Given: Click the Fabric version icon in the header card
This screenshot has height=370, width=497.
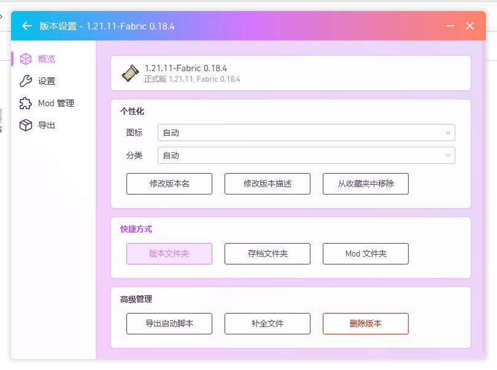Looking at the screenshot, I should point(131,73).
